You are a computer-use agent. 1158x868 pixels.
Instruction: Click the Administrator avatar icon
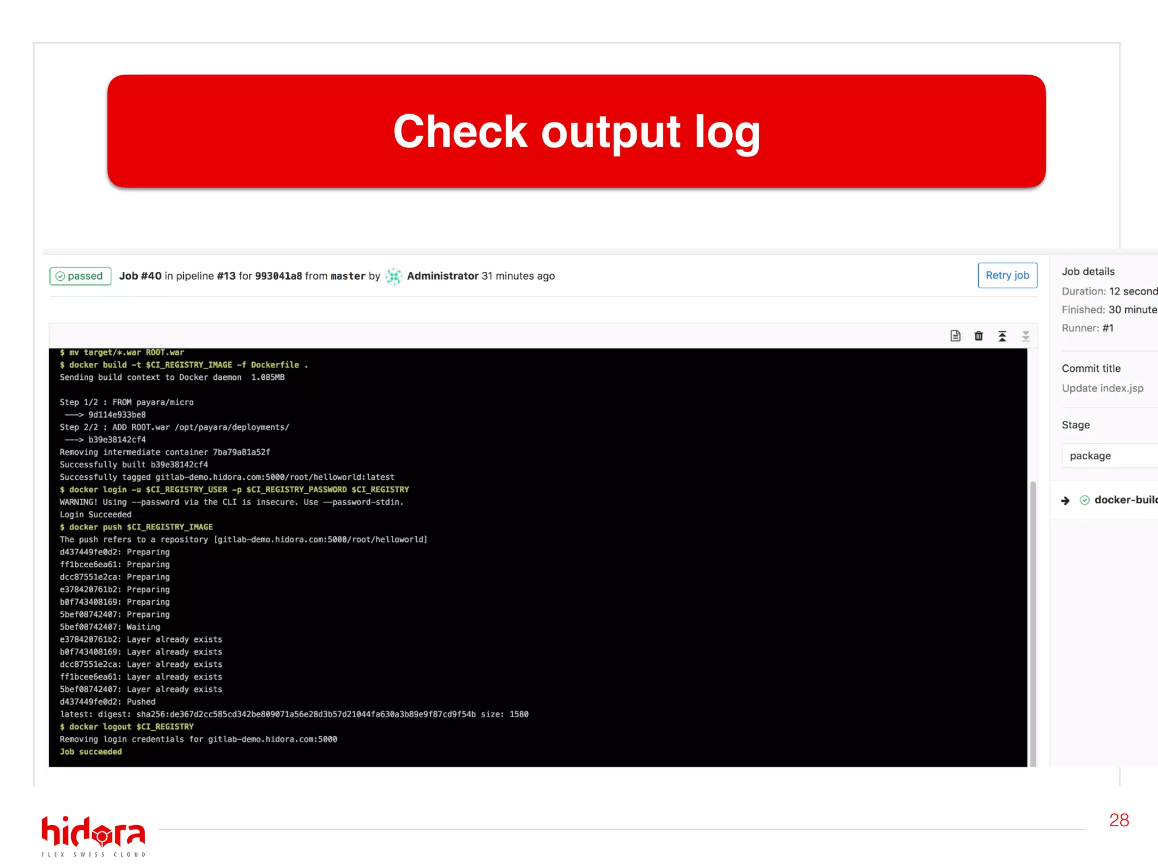click(394, 276)
